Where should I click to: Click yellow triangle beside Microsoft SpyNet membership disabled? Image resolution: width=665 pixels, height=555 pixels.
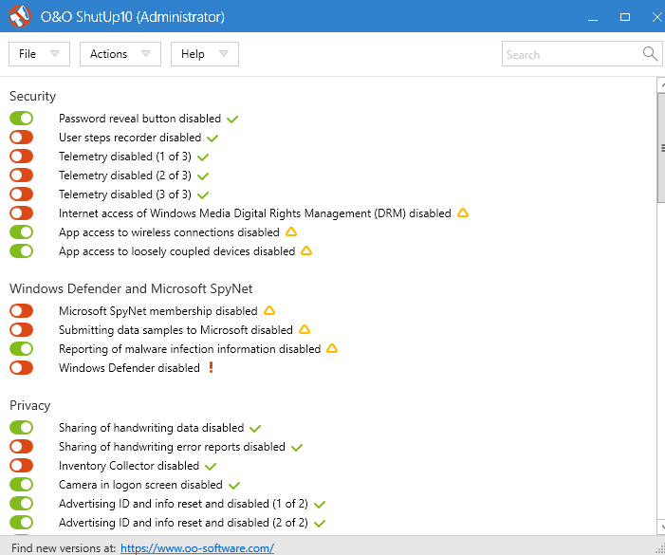click(269, 311)
